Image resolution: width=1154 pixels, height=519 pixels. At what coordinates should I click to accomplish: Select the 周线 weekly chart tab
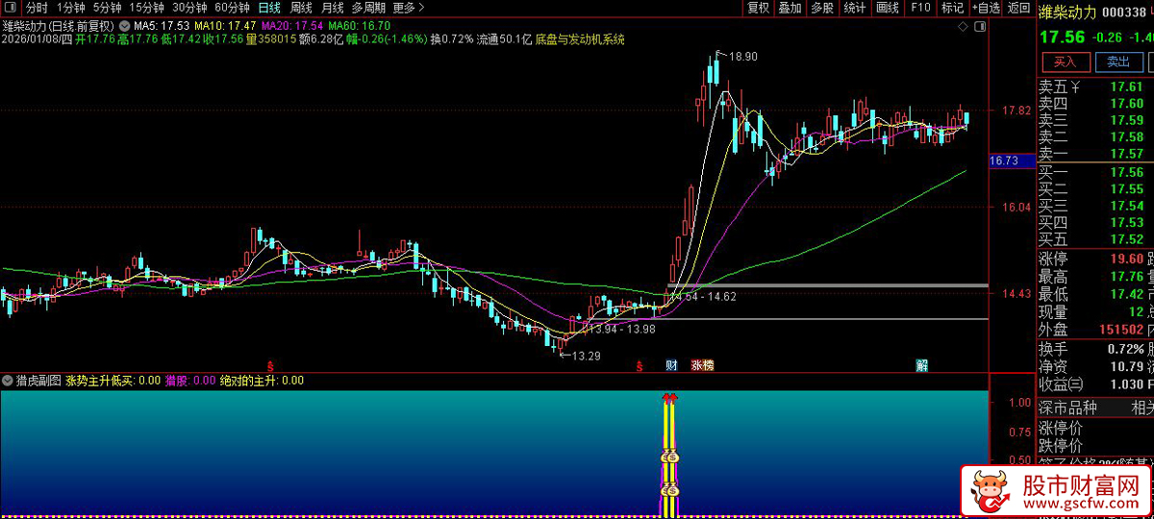pyautogui.click(x=301, y=8)
